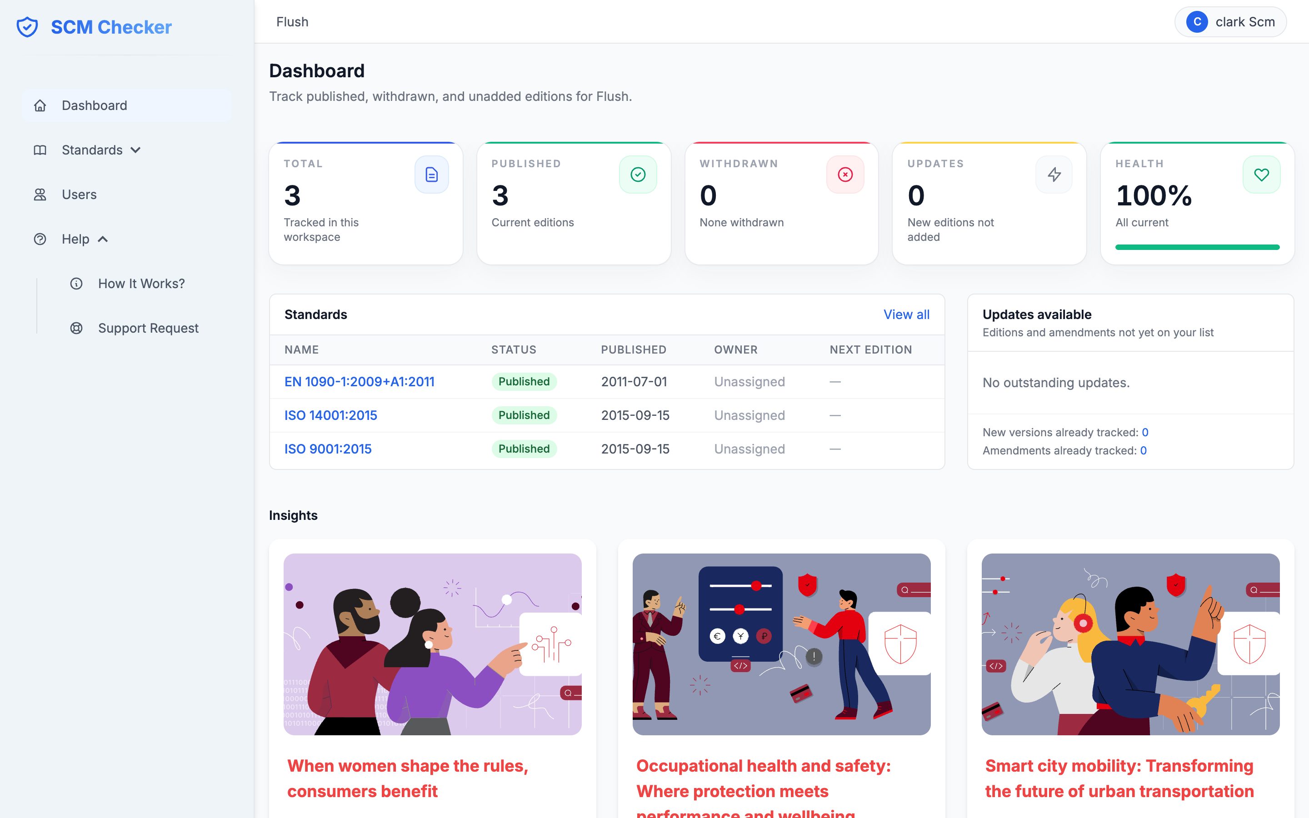Open Support Request page
This screenshot has width=1309, height=818.
(148, 328)
